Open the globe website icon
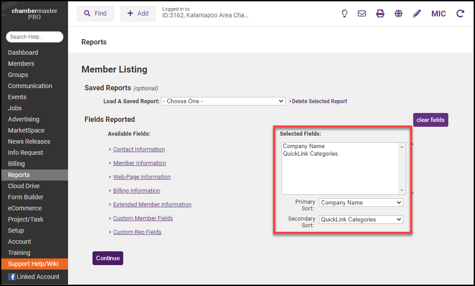The image size is (475, 286). click(x=399, y=13)
